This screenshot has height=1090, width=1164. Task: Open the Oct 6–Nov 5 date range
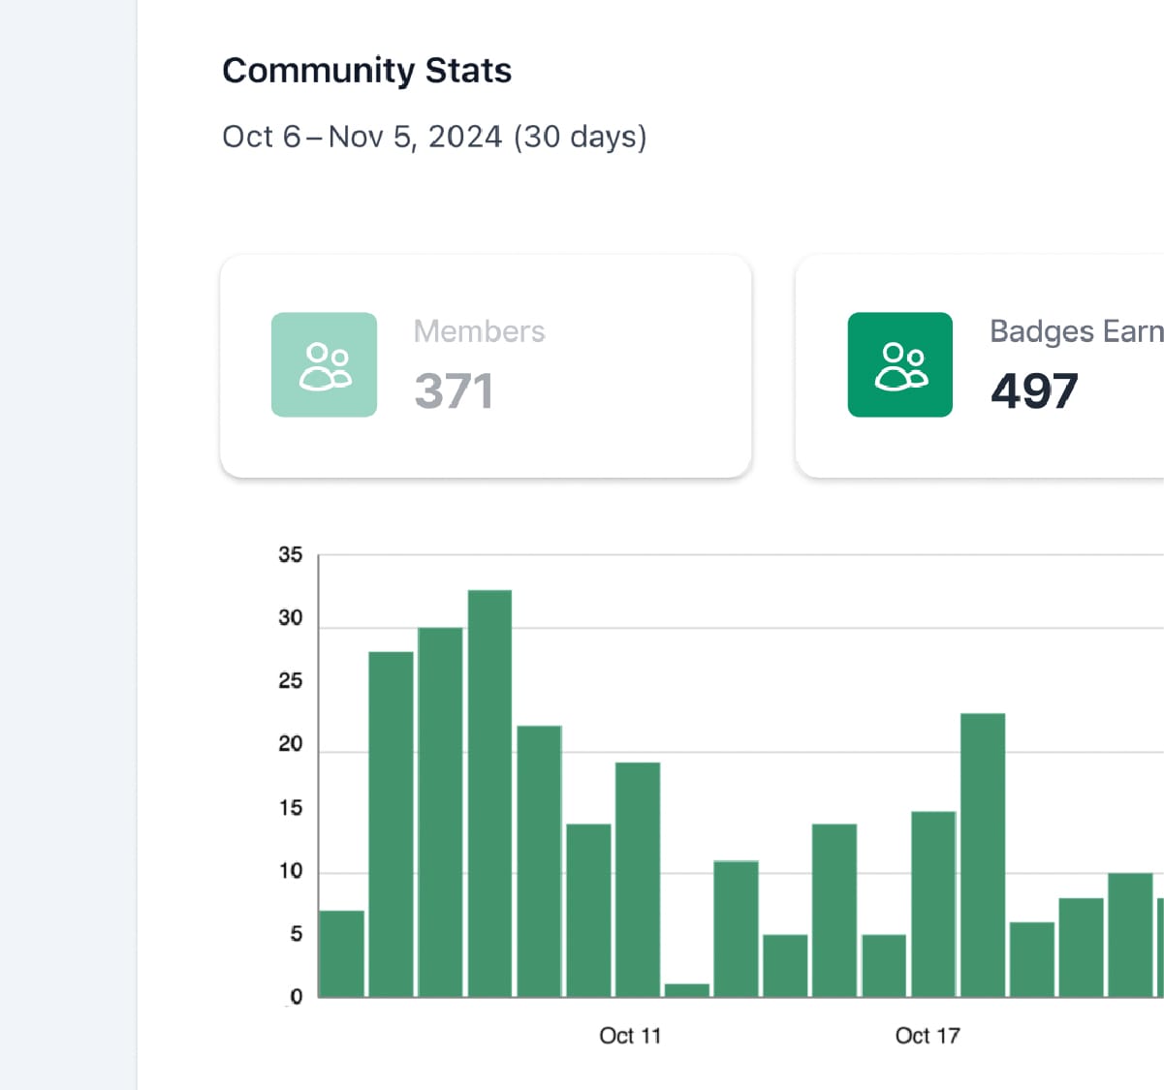click(434, 137)
